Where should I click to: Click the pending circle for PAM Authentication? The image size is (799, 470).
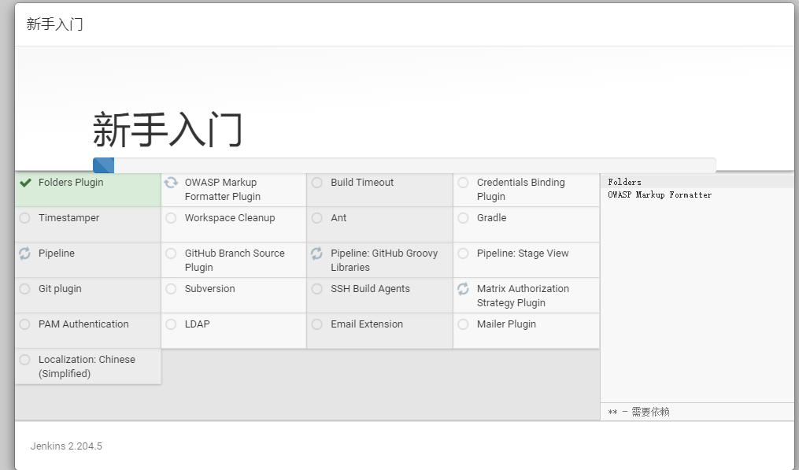24,324
